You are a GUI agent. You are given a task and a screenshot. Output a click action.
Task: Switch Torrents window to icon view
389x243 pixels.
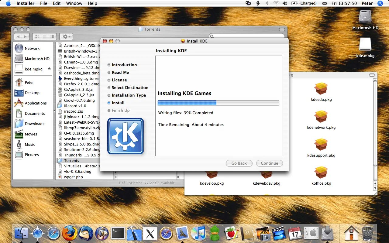coord(37,36)
